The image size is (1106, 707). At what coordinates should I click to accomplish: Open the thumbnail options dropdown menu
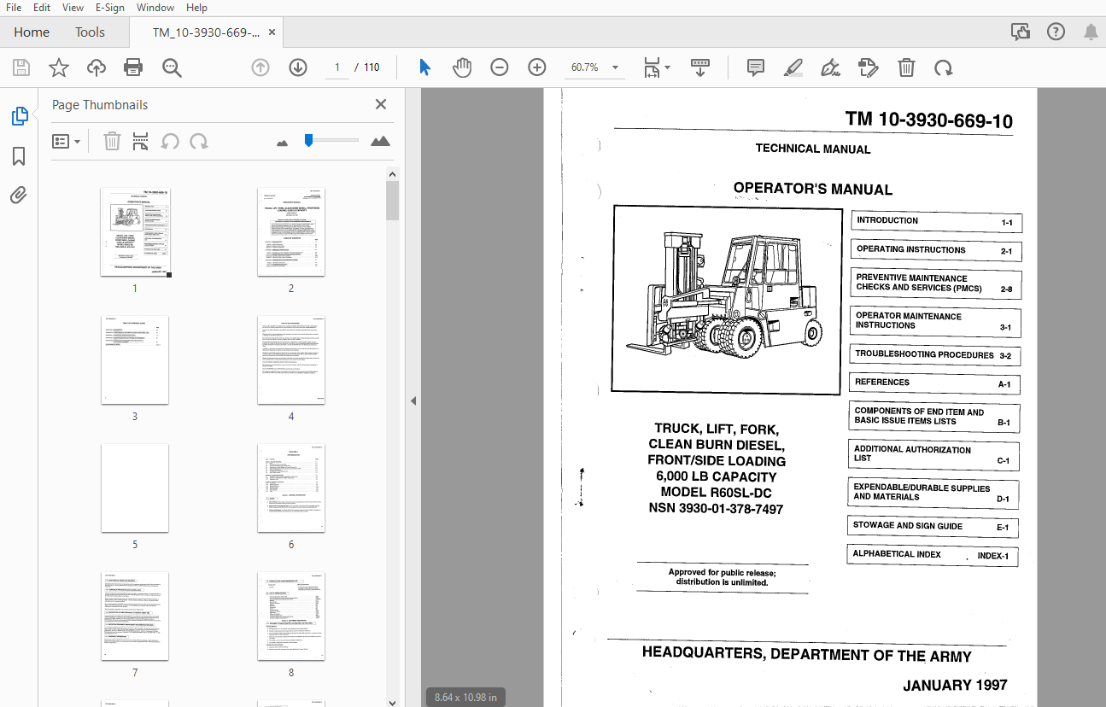(66, 141)
